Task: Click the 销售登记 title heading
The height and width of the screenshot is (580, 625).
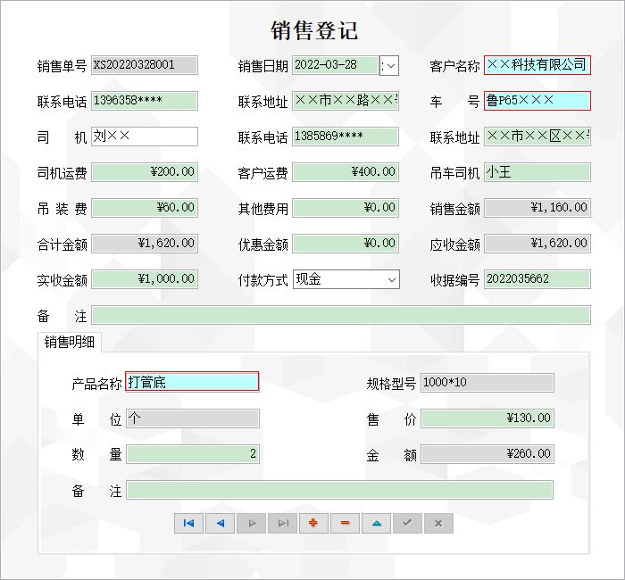Action: click(x=314, y=30)
